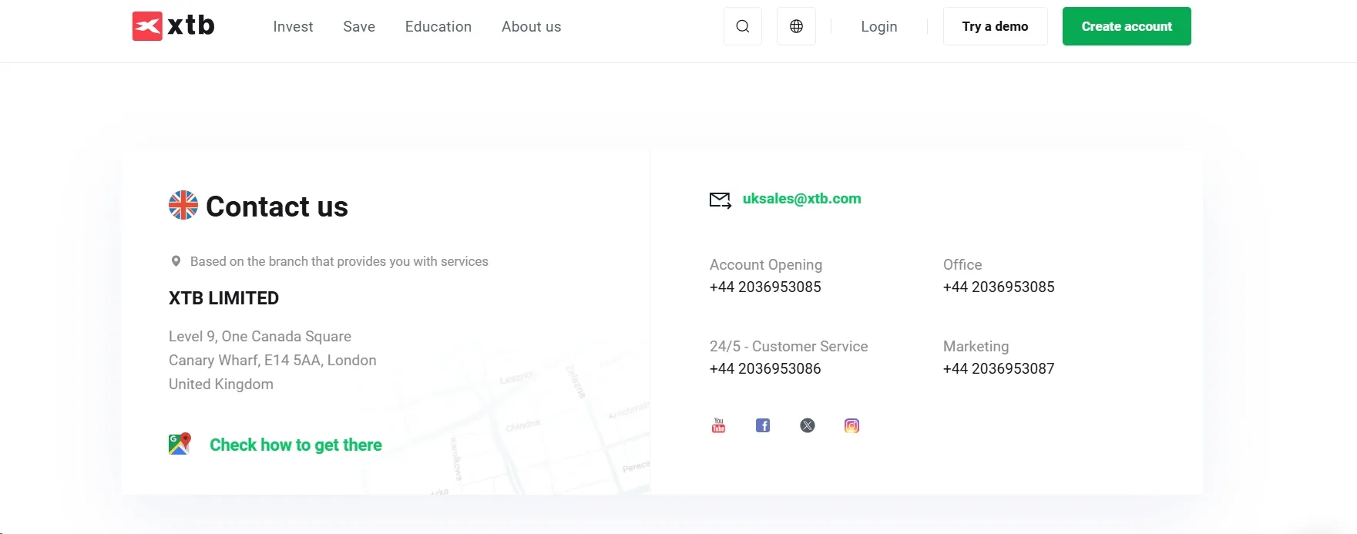Screen dimensions: 1357x534
Task: Click the Office label
Action: point(962,264)
